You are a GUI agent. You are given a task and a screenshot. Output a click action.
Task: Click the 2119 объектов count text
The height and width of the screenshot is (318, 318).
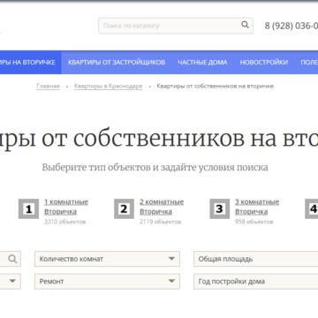tap(161, 222)
